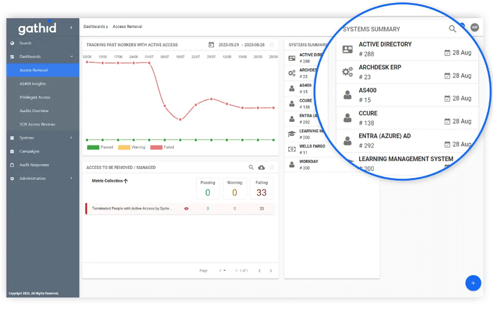The width and height of the screenshot is (493, 315).
Task: Click the blue floating plus button
Action: pos(473,283)
